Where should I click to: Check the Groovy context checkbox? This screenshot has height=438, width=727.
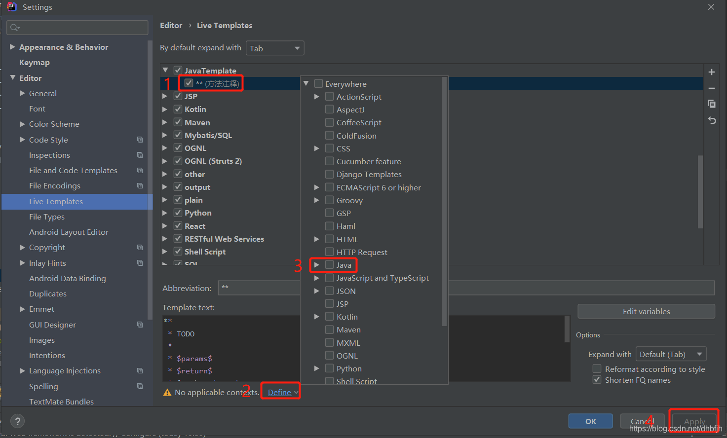330,200
